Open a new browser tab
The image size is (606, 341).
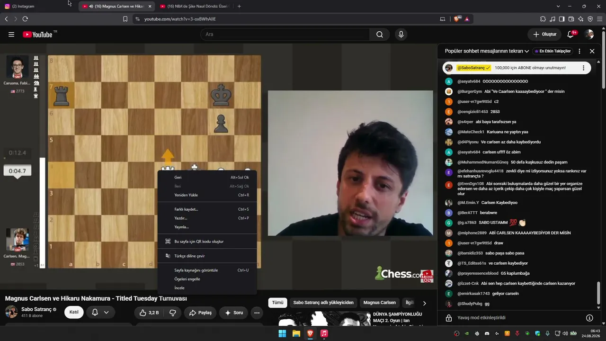point(239,6)
